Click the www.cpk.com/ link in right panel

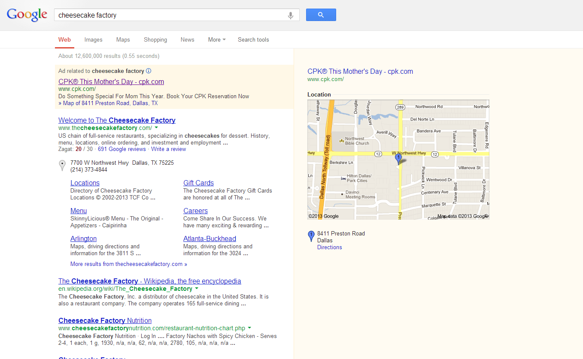tap(325, 79)
